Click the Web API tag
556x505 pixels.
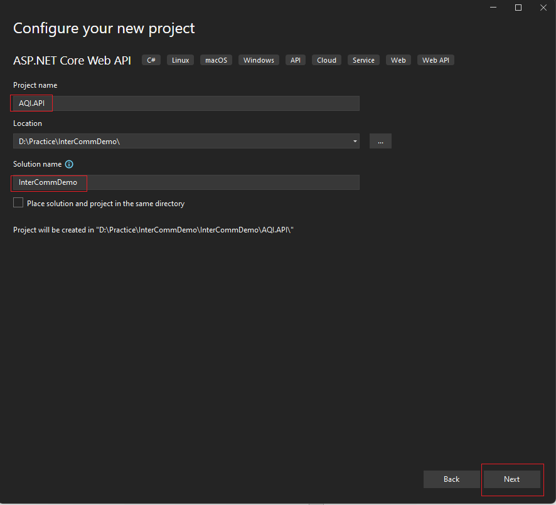436,60
